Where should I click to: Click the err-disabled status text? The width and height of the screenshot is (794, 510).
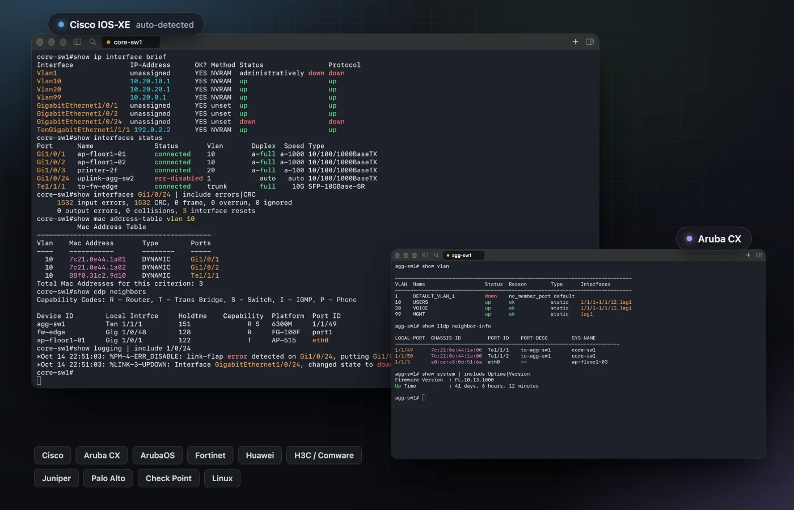pos(179,178)
